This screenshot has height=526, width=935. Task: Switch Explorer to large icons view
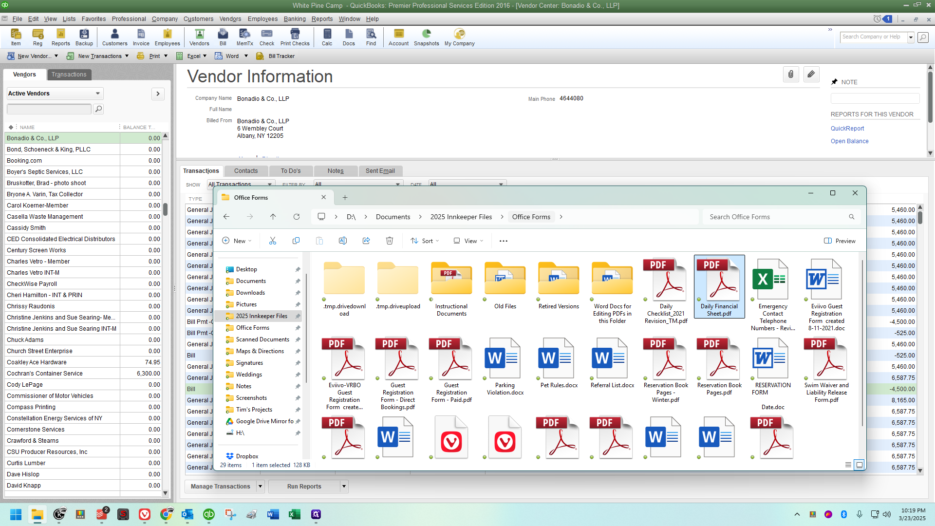click(860, 465)
